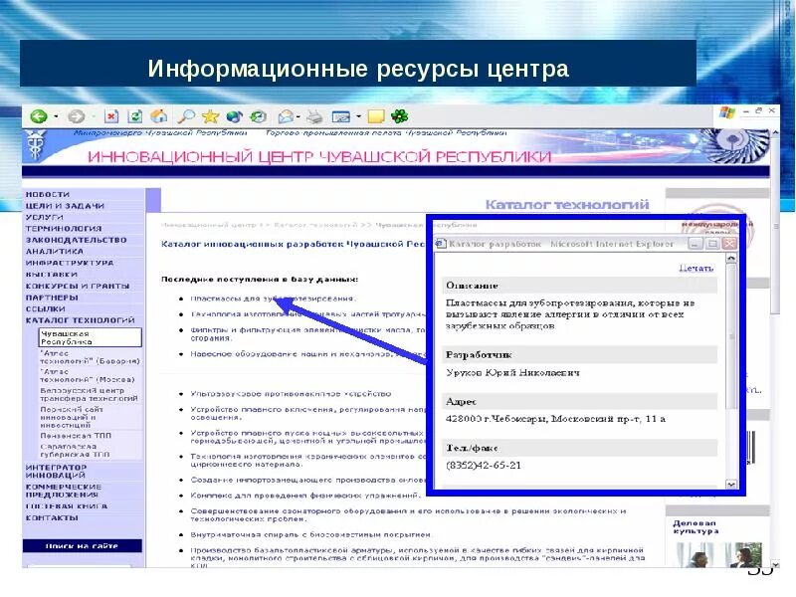Open Search magnifier icon in toolbar
The width and height of the screenshot is (796, 597).
pos(185,116)
